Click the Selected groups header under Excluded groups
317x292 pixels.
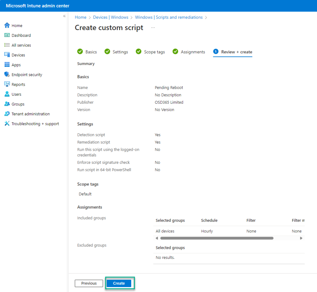170,248
